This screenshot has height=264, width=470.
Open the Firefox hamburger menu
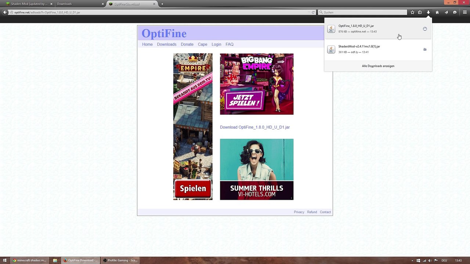click(464, 12)
